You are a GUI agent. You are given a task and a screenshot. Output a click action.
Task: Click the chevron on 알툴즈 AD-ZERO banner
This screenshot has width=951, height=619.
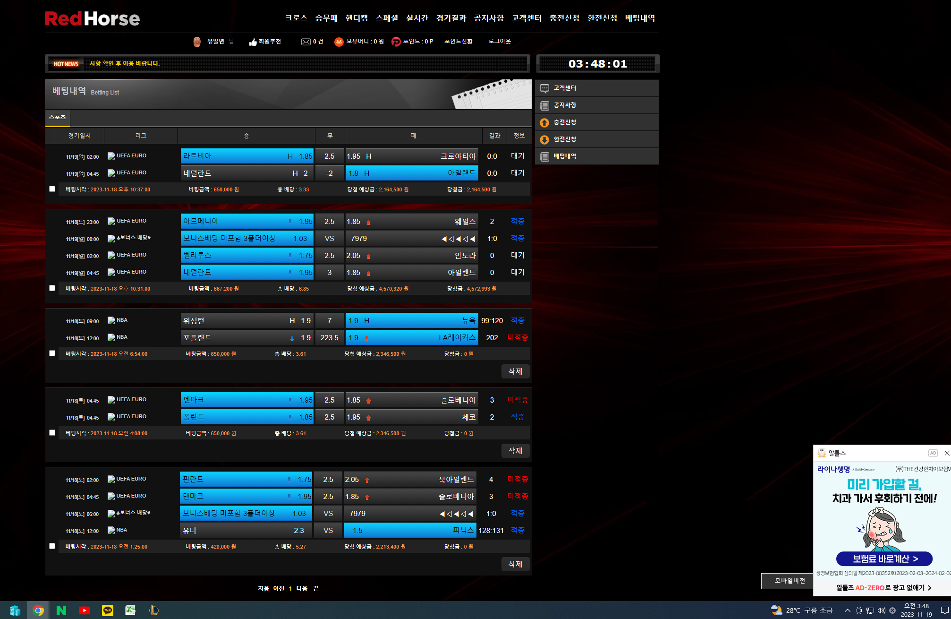pyautogui.click(x=929, y=588)
